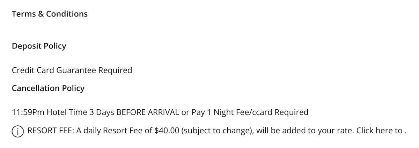Screen dimensions: 419x148
Task: Click the "BEFORE ARRIVAL" capitalized words
Action: coord(148,112)
